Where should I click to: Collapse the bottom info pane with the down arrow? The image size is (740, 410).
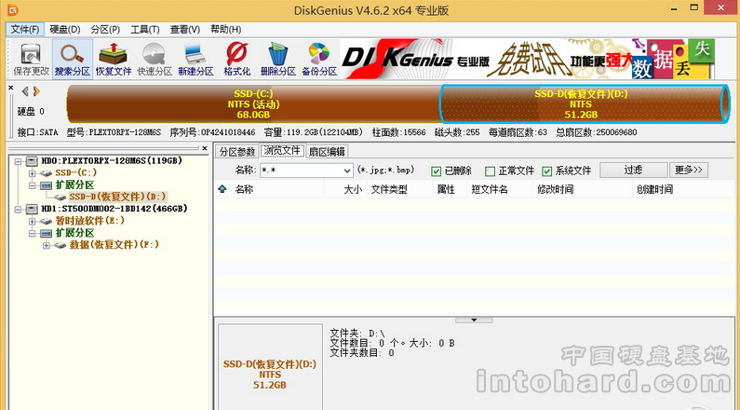(x=474, y=321)
